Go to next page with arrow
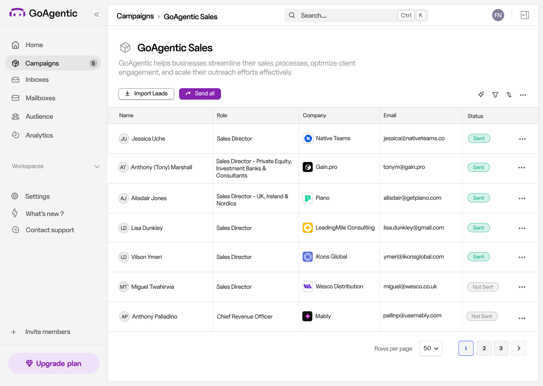 (518, 348)
